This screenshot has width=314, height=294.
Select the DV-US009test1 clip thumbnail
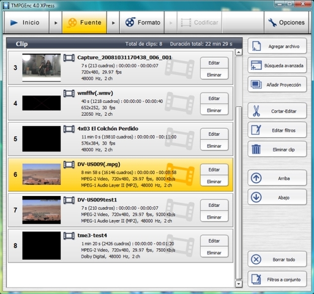pyautogui.click(x=42, y=210)
